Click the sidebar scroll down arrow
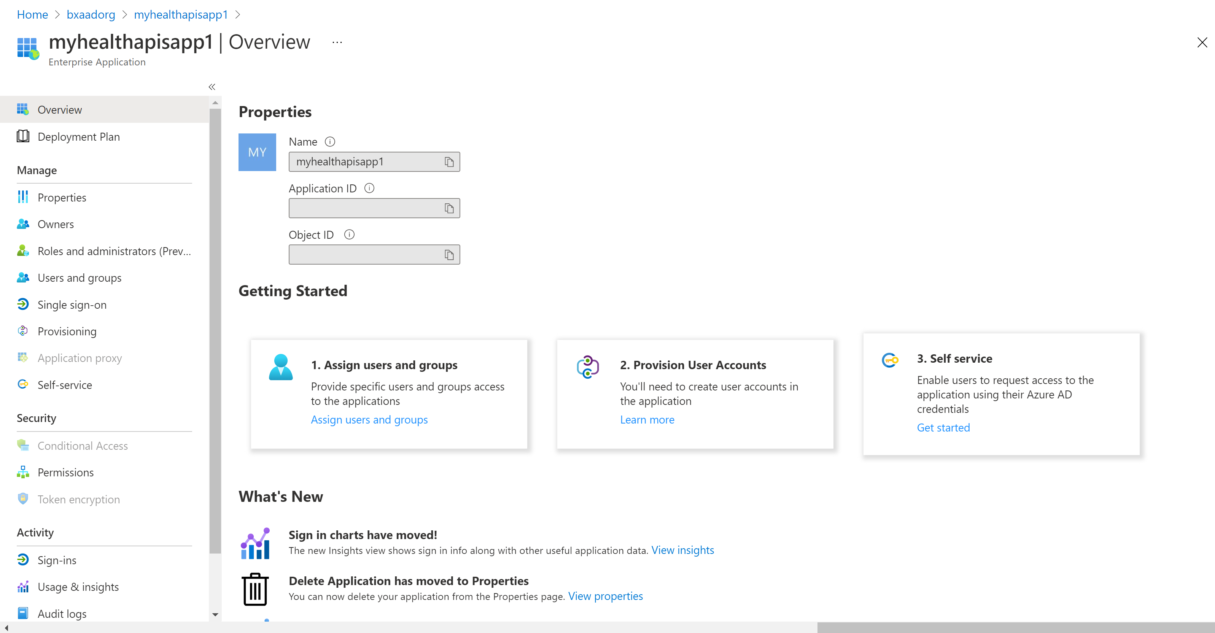This screenshot has height=633, width=1215. click(215, 615)
